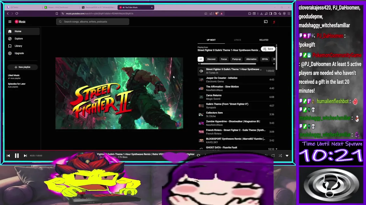366x205 pixels.
Task: Select the Discover filter chip
Action: (211, 59)
